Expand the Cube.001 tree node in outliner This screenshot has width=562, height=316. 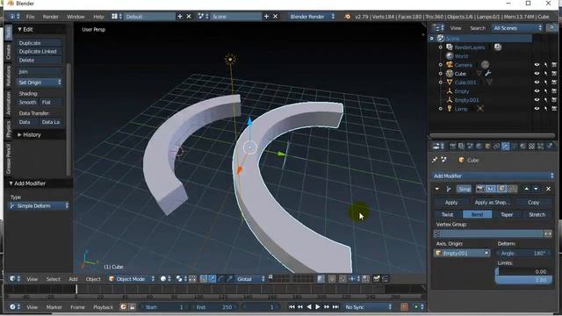tap(441, 83)
